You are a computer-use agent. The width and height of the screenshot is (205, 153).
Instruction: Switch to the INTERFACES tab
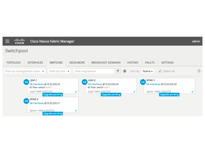pos(35,62)
